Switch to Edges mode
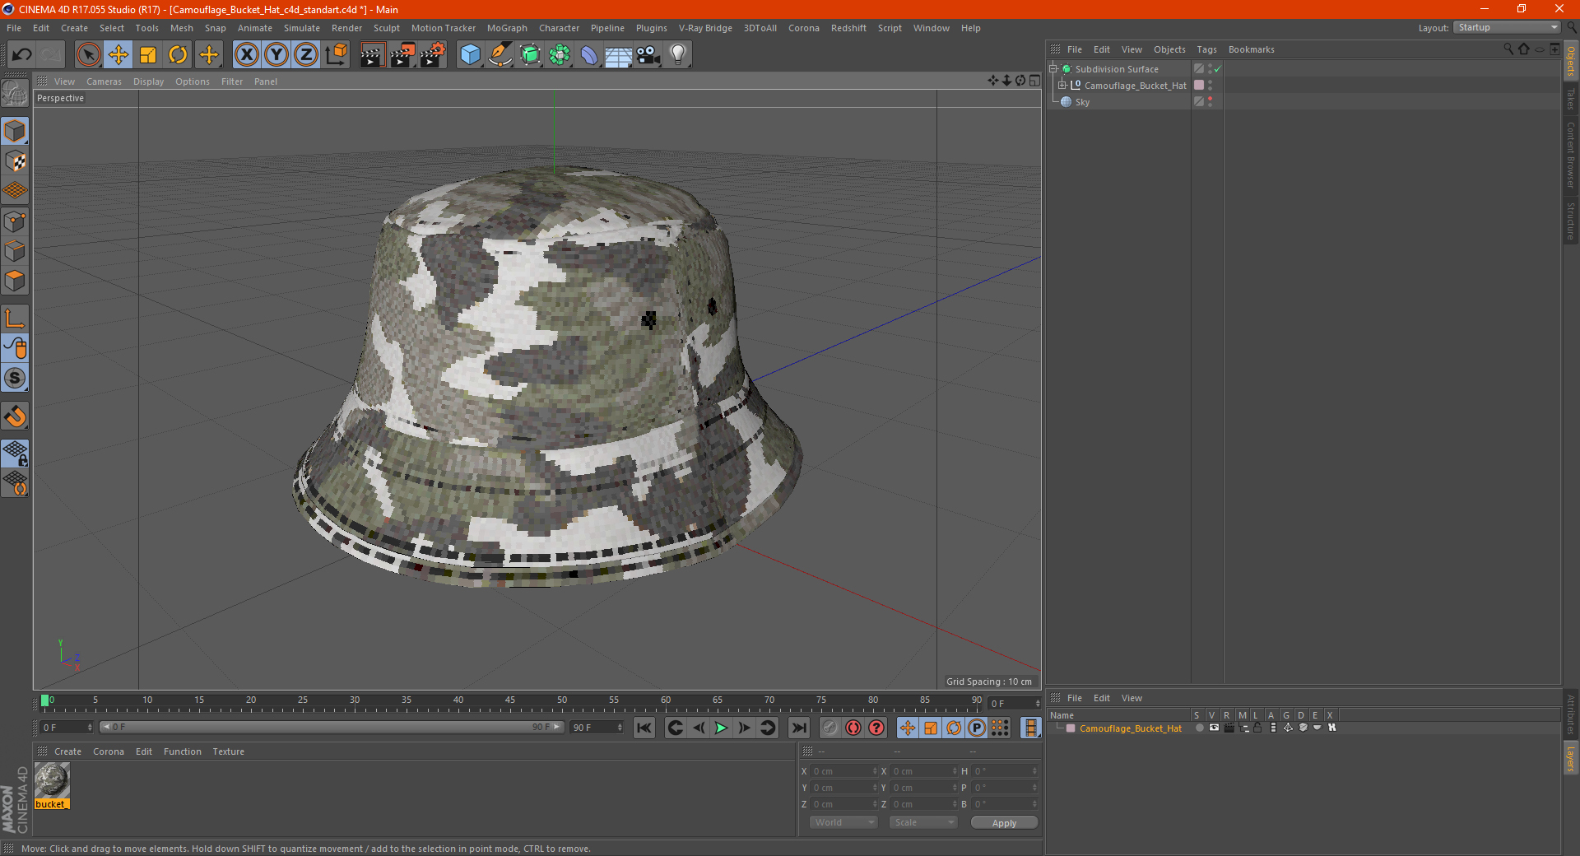The image size is (1580, 856). click(x=15, y=251)
